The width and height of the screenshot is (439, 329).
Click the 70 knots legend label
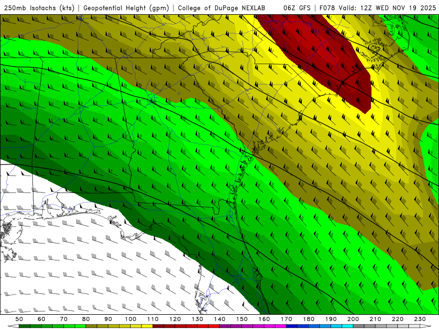(64, 319)
